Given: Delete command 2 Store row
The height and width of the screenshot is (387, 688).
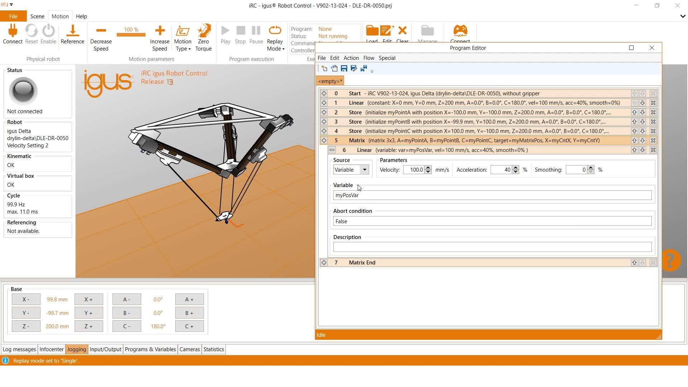Looking at the screenshot, I should 653,113.
